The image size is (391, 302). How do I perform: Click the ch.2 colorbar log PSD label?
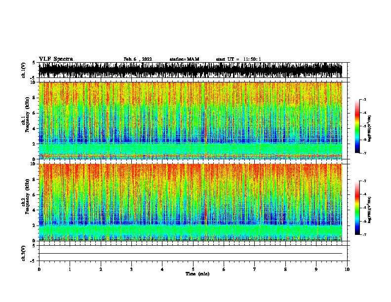(370, 210)
